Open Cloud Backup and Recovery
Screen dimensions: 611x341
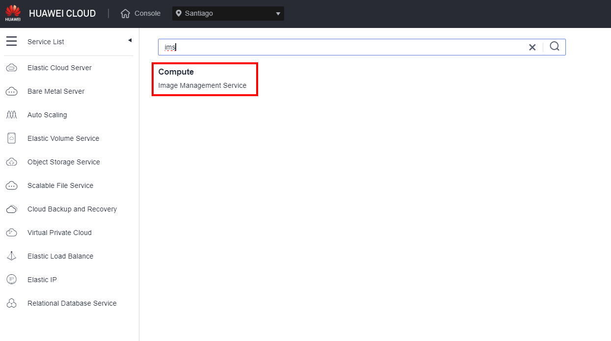point(72,209)
